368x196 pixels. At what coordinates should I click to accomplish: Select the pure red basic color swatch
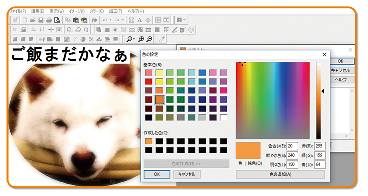(x=149, y=81)
